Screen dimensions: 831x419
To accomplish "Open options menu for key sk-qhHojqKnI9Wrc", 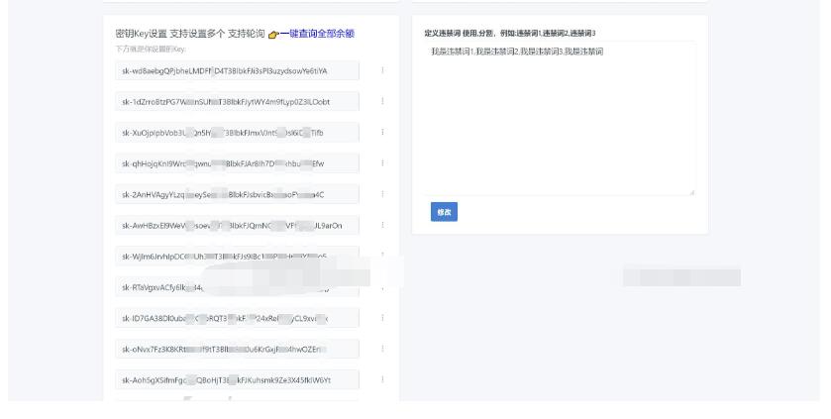I will [382, 162].
